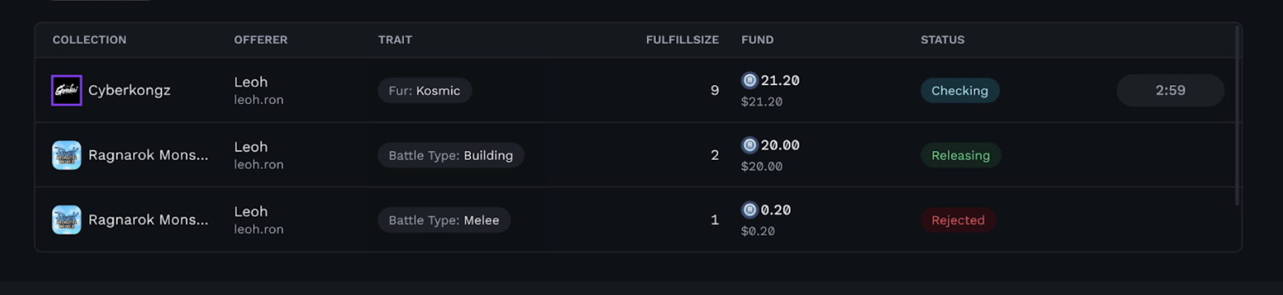Click the 2:59 countdown timer button
Viewport: 1283px width, 295px height.
click(x=1170, y=90)
